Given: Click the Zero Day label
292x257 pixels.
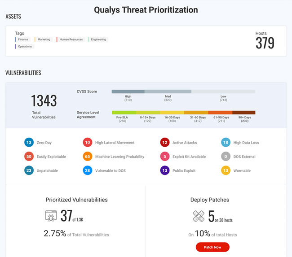Looking at the screenshot, I should [x=44, y=143].
